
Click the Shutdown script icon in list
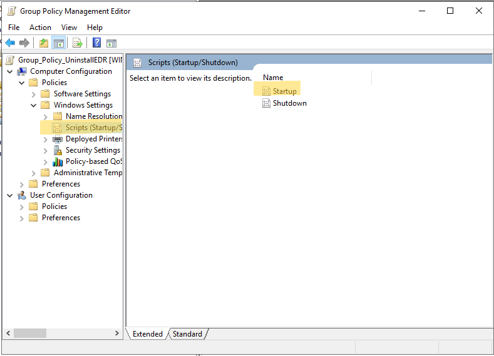coord(266,103)
